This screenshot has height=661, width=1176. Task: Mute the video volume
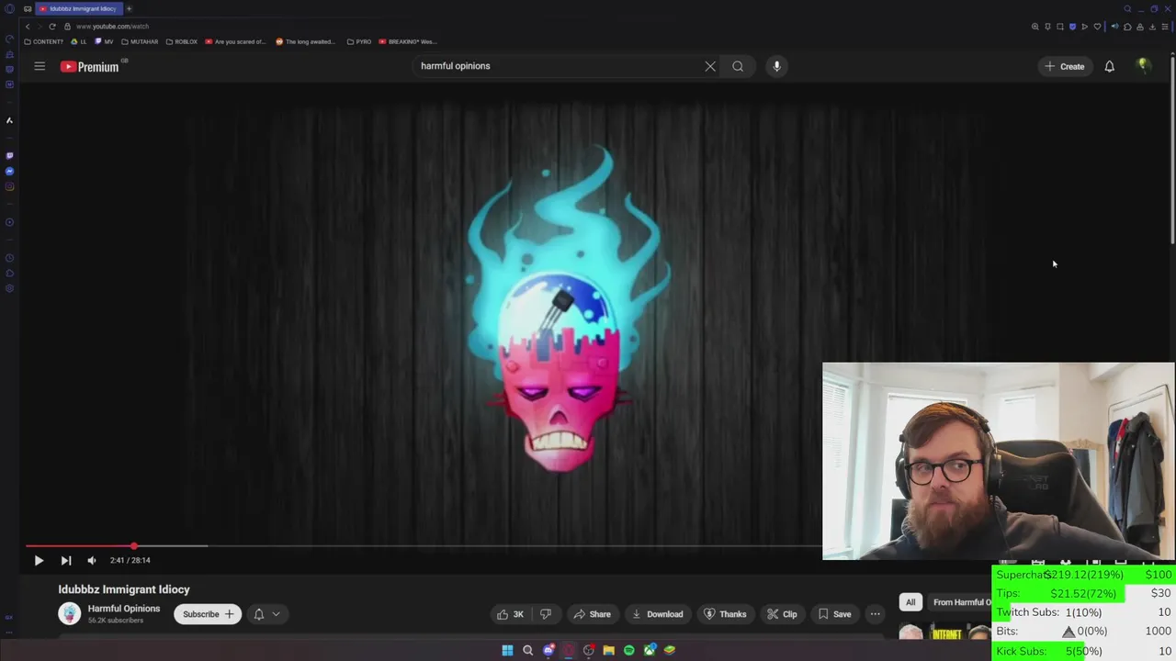pyautogui.click(x=92, y=560)
